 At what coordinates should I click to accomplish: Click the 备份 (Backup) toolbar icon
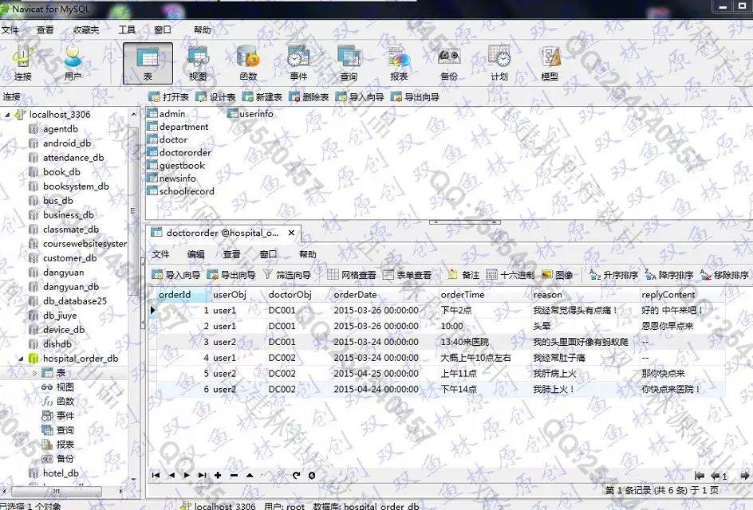[449, 62]
